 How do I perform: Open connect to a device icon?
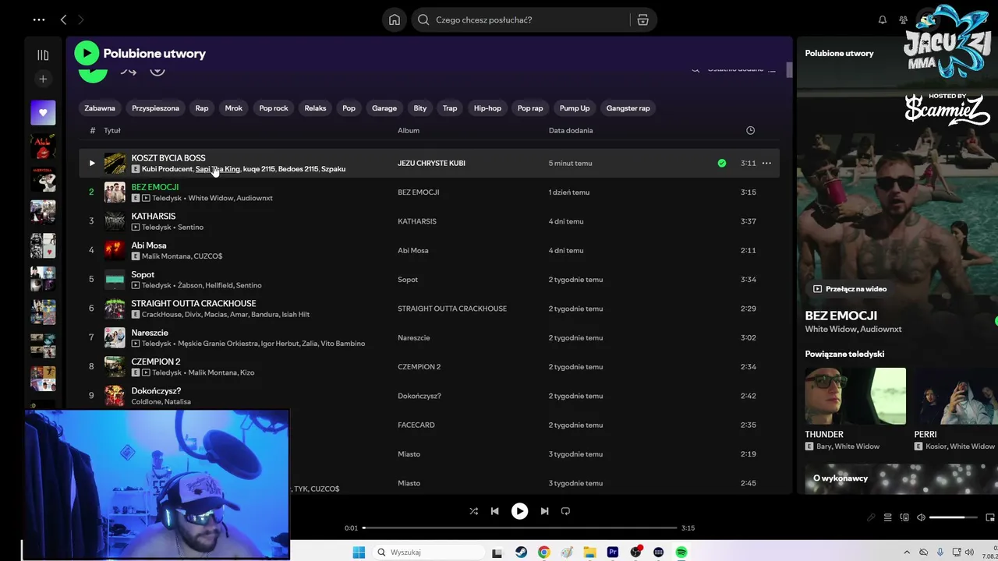click(x=904, y=517)
